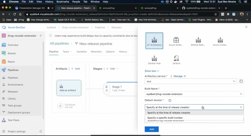Open 1 job, 0 task link
This screenshot has height=136, width=251.
point(118,90)
